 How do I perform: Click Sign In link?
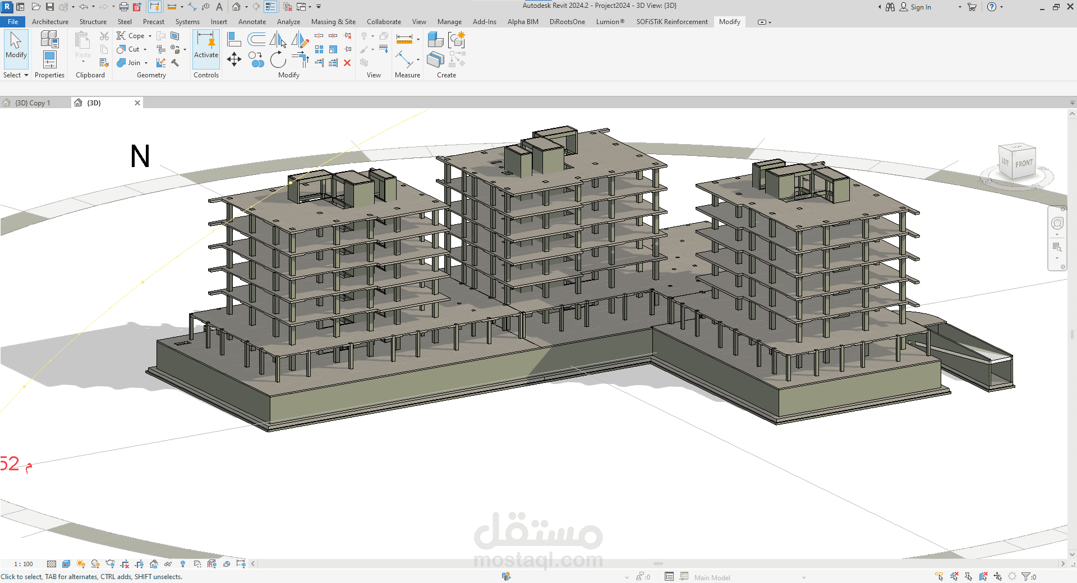[x=920, y=7]
